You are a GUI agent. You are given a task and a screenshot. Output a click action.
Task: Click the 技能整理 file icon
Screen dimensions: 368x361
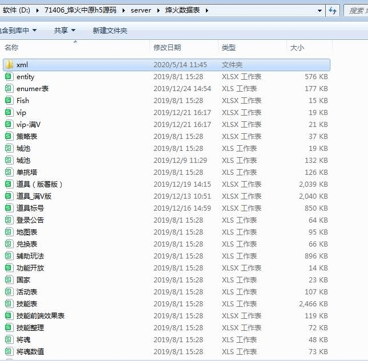coord(9,328)
